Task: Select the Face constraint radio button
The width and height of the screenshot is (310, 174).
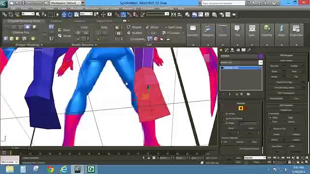Action: point(270,122)
